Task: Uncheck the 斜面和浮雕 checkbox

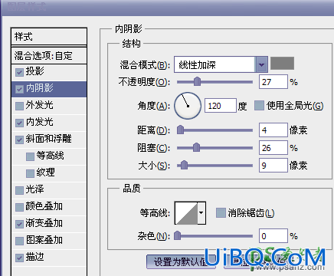Action: (19, 140)
